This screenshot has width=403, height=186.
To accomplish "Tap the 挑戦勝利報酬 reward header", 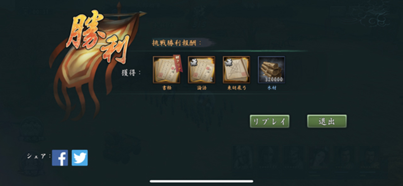I will pos(177,43).
